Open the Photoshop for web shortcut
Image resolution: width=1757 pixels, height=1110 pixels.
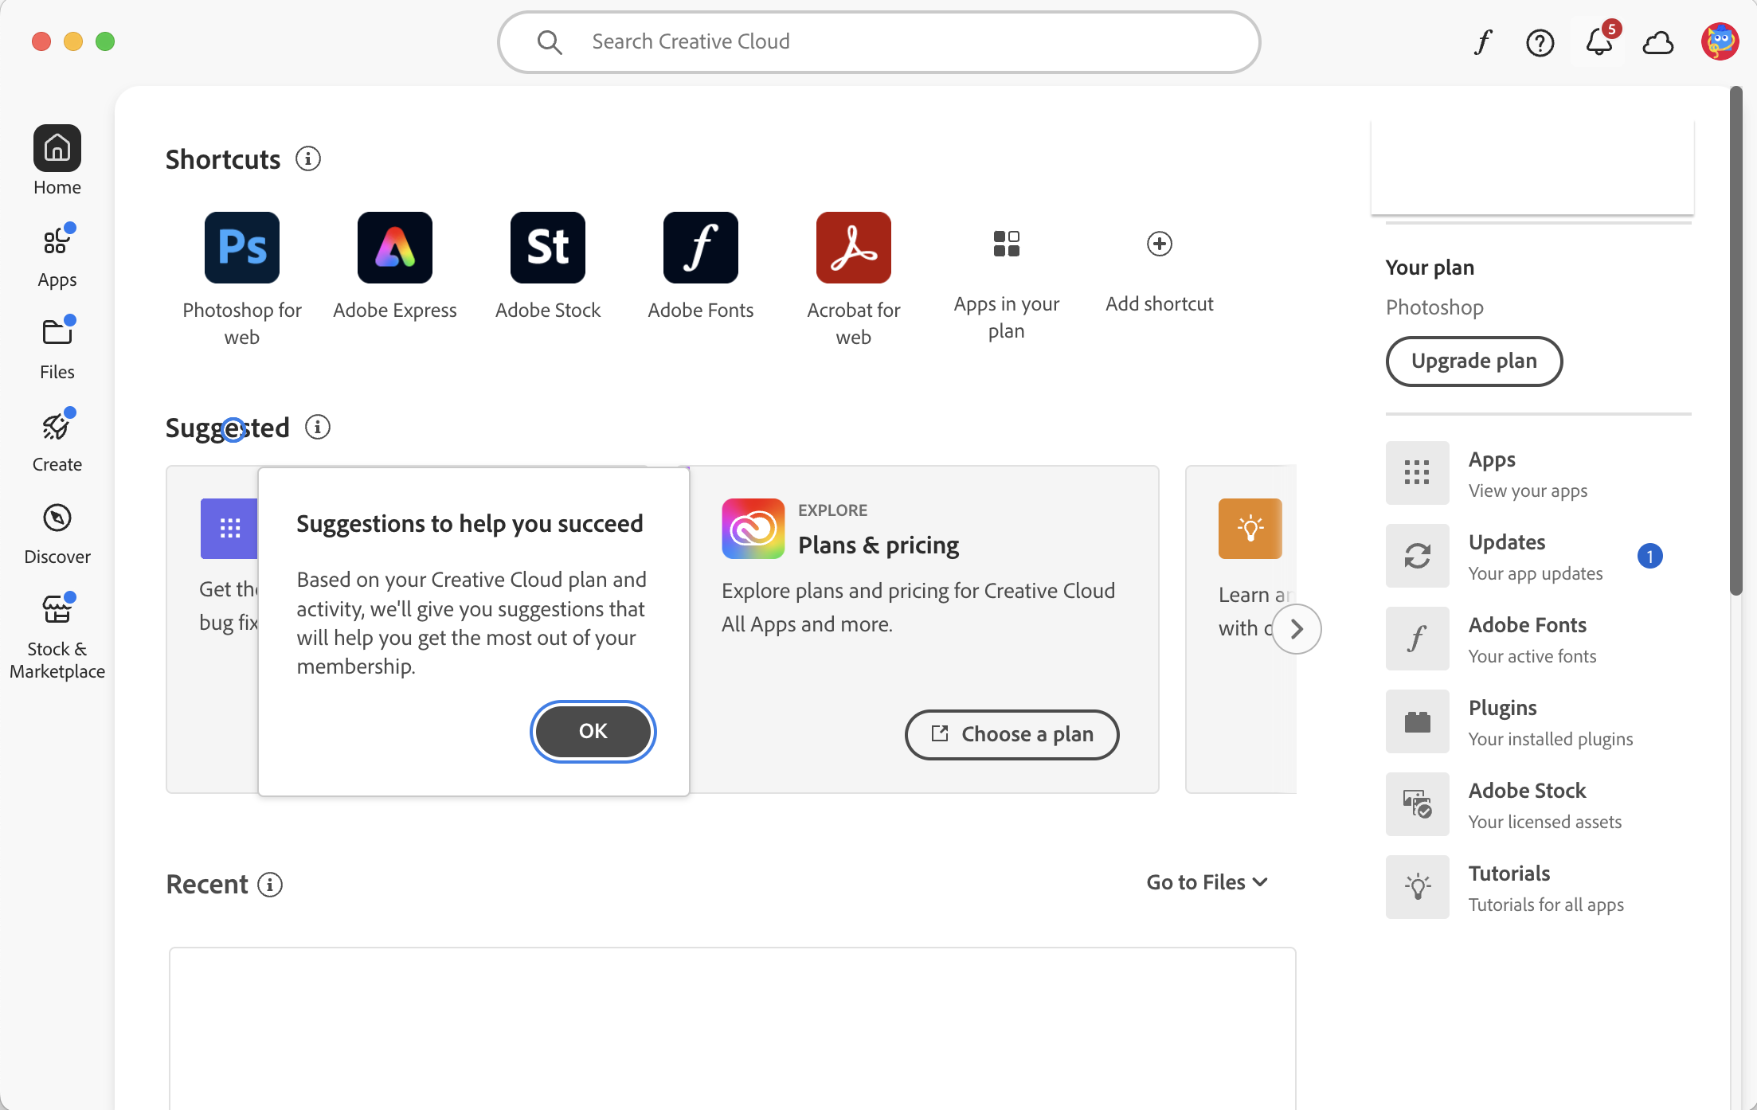(x=242, y=248)
